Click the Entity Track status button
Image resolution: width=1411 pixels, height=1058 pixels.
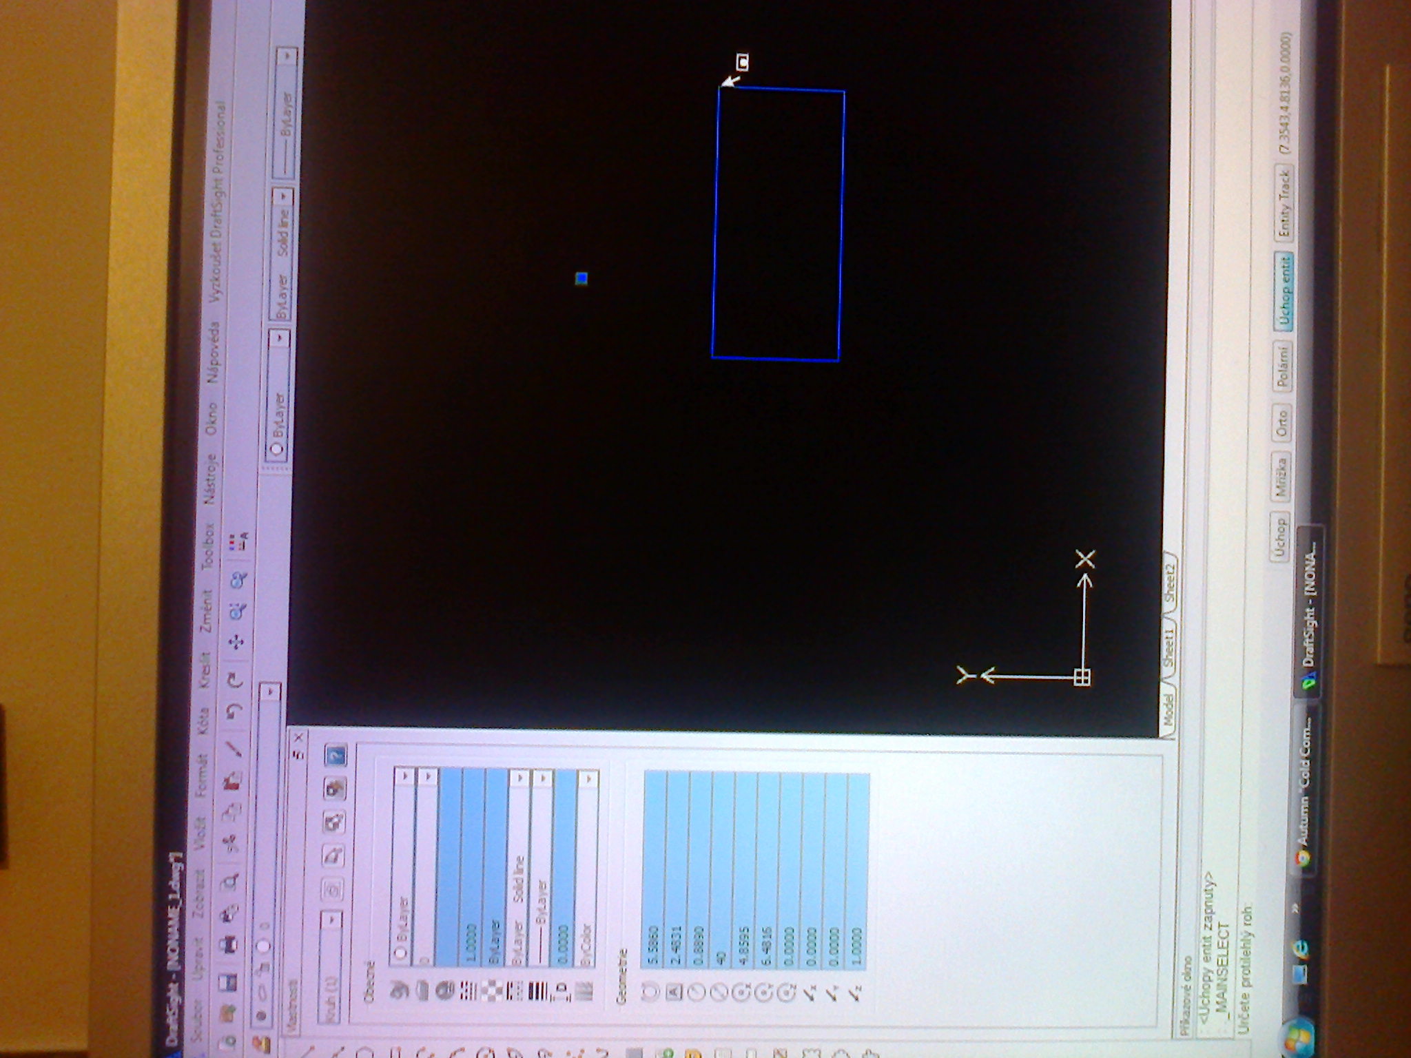[1284, 204]
